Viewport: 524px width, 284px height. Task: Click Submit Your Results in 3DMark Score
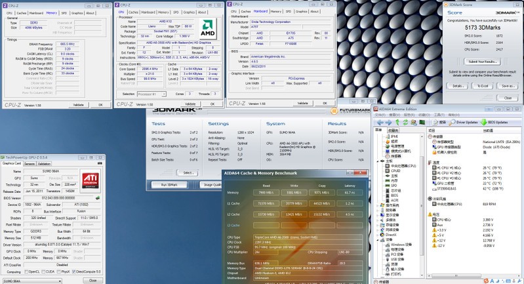pos(482,62)
